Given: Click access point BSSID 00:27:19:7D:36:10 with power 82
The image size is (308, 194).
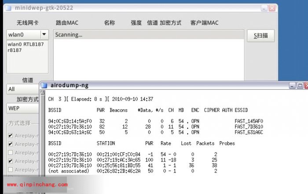Looking at the screenshot, I should tap(70, 127).
